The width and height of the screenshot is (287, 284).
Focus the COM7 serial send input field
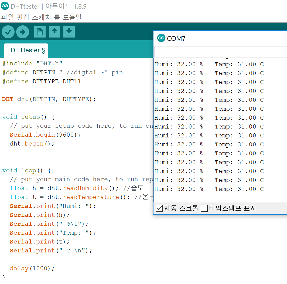[x=221, y=52]
